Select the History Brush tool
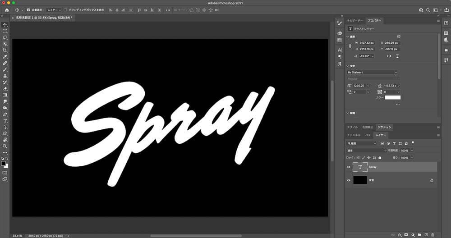 [5, 82]
